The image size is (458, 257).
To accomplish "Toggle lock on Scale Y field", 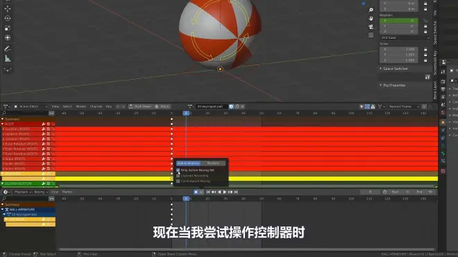I will (x=425, y=55).
